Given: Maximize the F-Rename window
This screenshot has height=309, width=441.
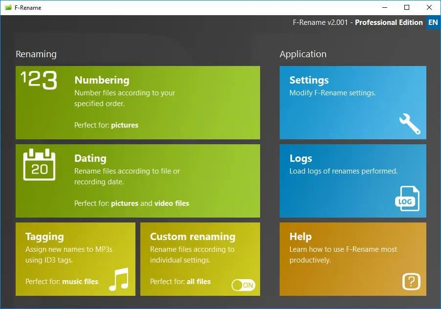Looking at the screenshot, I should [x=407, y=7].
